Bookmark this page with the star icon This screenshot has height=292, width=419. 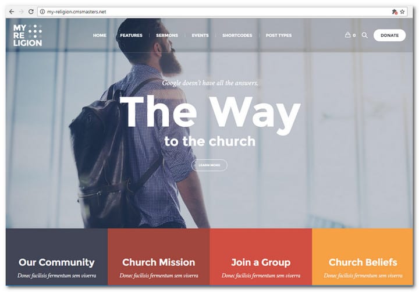pos(402,12)
